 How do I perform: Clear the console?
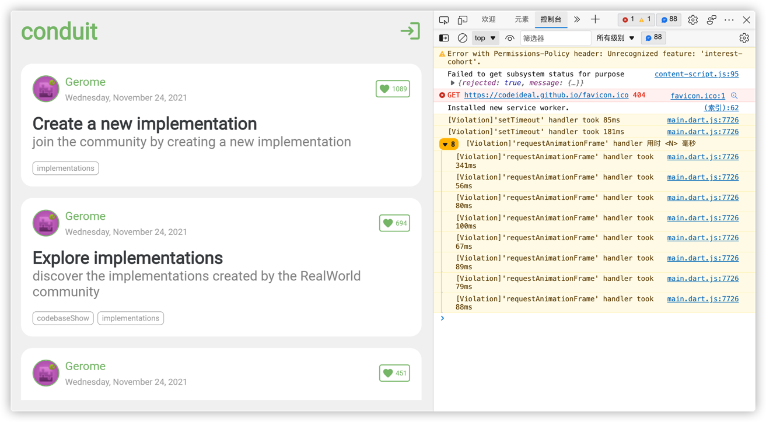point(462,38)
